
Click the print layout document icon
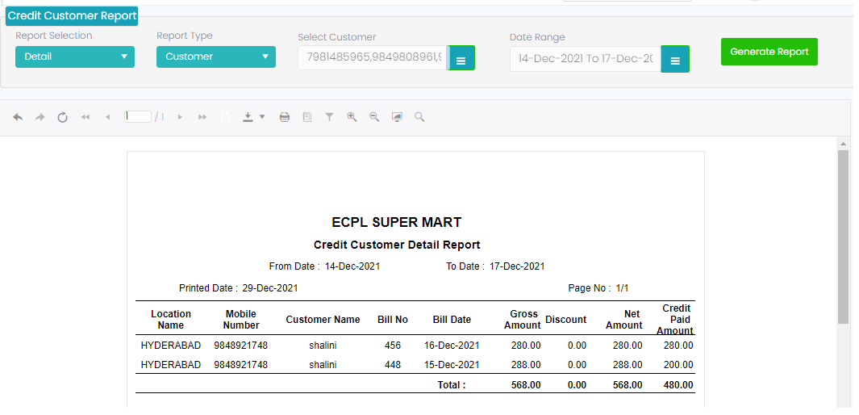click(307, 117)
